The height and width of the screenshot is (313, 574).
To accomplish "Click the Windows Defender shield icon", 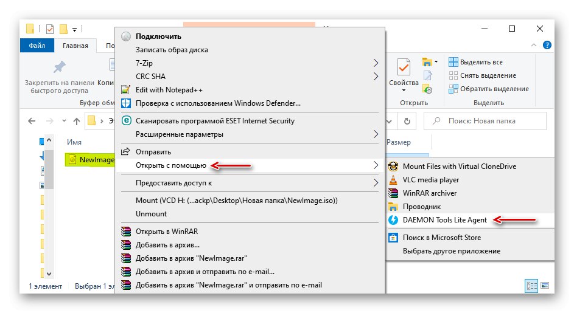I will pos(126,103).
